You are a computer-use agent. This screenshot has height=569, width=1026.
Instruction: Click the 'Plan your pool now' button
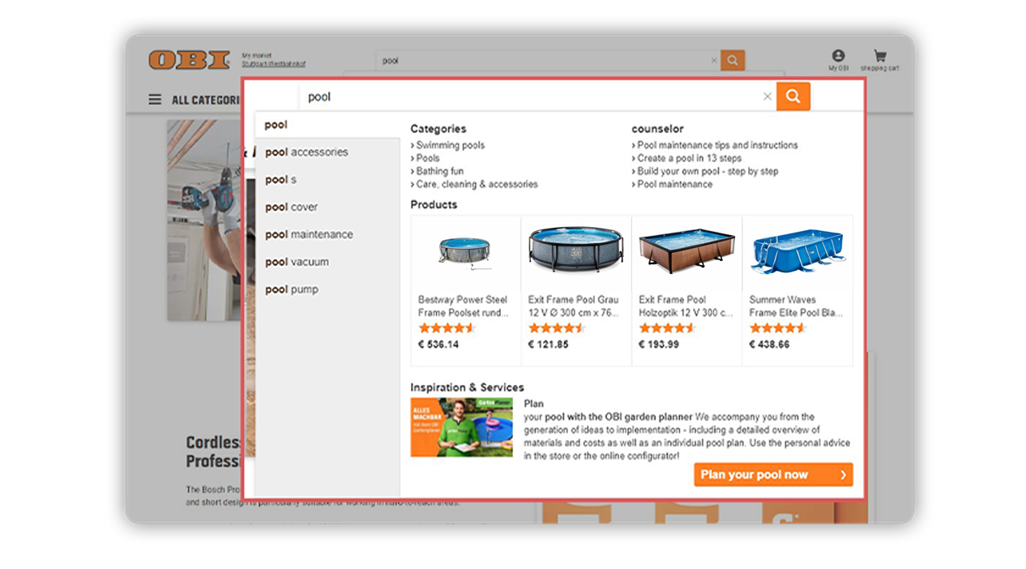[773, 475]
